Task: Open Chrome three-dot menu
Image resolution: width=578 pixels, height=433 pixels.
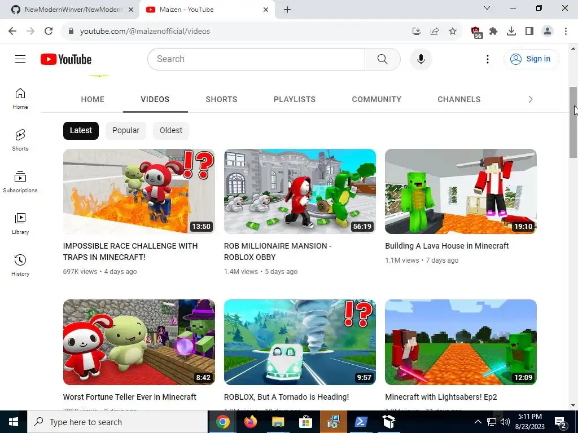Action: click(566, 32)
